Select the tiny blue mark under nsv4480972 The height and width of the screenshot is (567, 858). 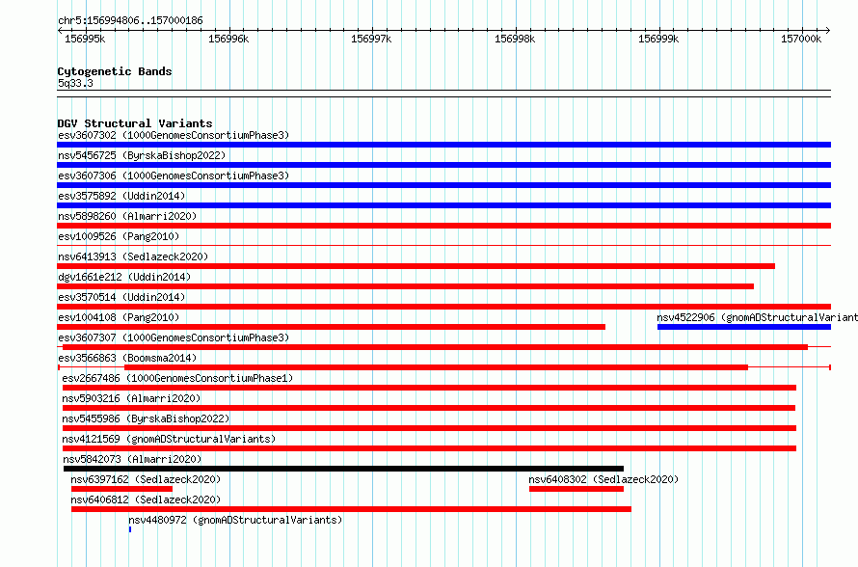click(x=130, y=529)
